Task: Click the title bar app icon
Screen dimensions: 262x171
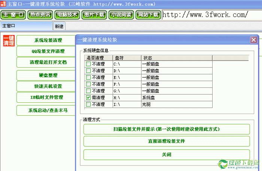Action: [x=3, y=4]
